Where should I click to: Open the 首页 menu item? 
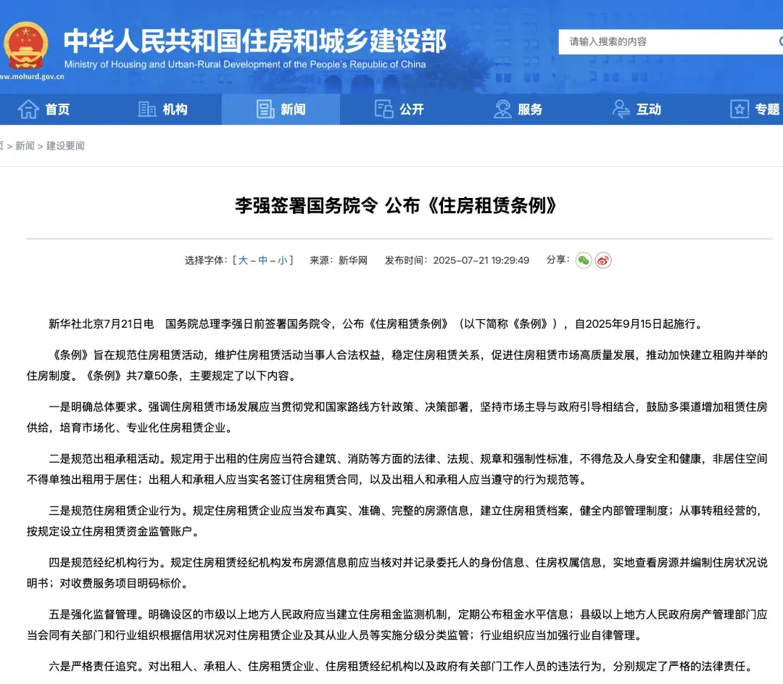(59, 109)
